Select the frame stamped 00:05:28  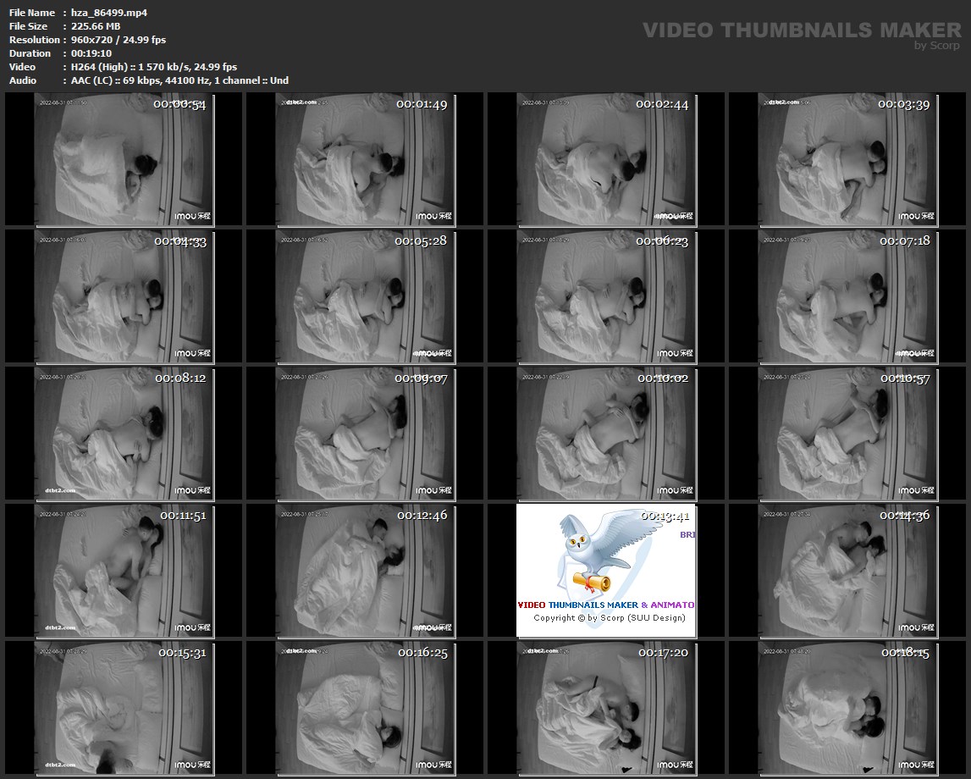tap(365, 296)
